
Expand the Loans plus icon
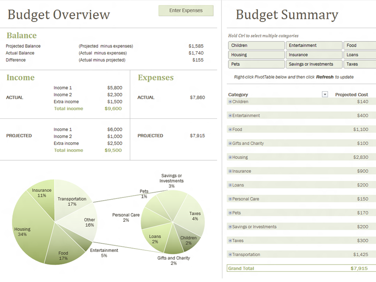[230, 185]
